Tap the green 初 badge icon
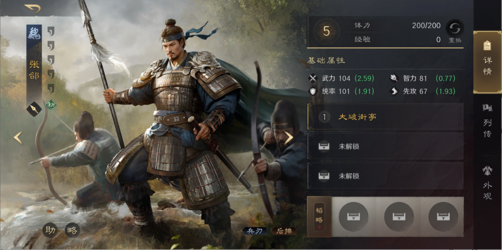Screen dimensions: 502x250 click(x=51, y=105)
